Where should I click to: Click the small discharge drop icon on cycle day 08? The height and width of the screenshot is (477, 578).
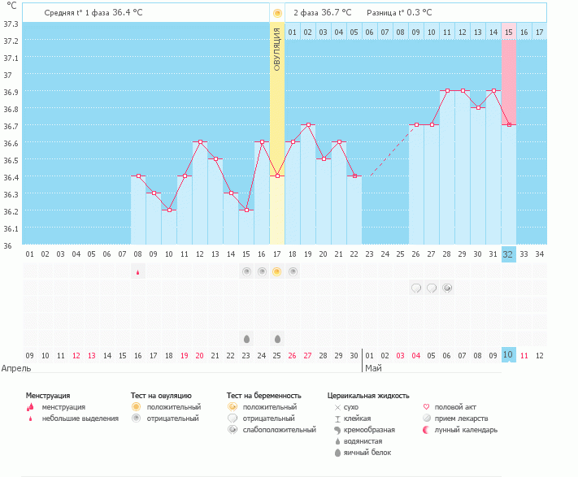click(138, 272)
